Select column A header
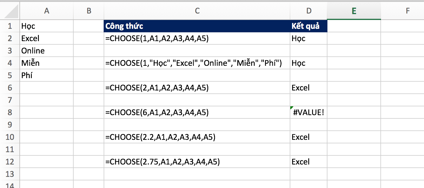 pos(46,11)
